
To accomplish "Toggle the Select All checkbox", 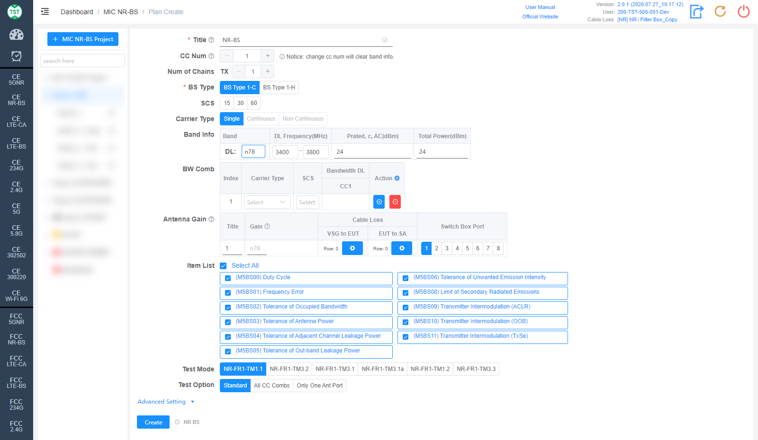I will [x=223, y=266].
